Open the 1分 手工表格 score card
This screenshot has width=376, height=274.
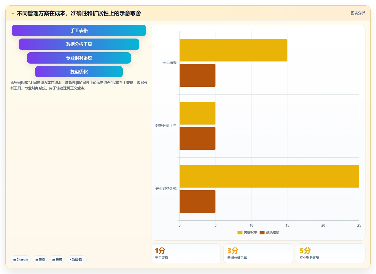click(x=186, y=253)
